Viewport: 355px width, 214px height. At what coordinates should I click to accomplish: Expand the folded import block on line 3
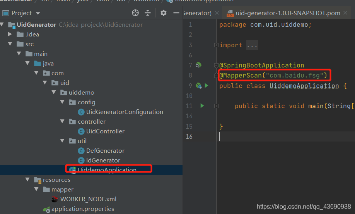(216, 45)
